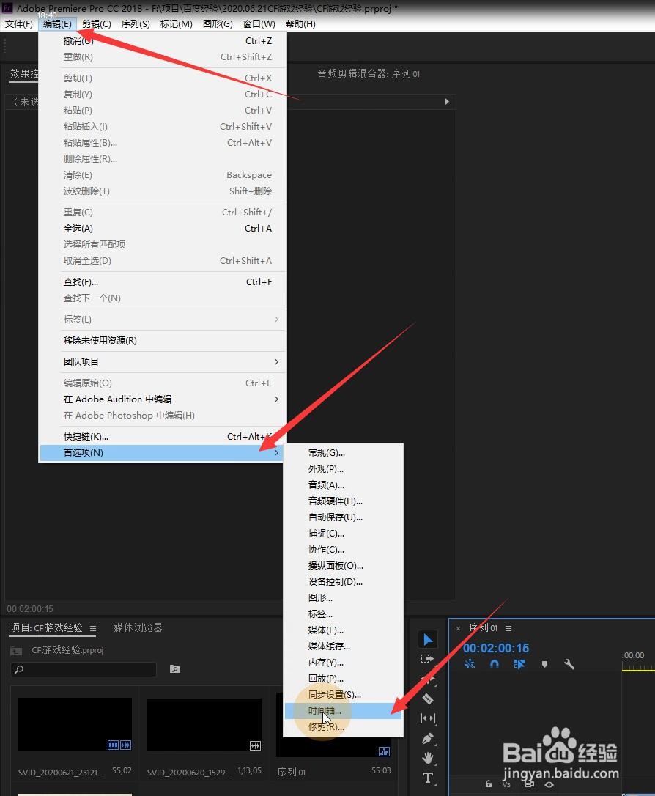Switch to the 媒体浏览器 tab
655x796 pixels.
138,627
